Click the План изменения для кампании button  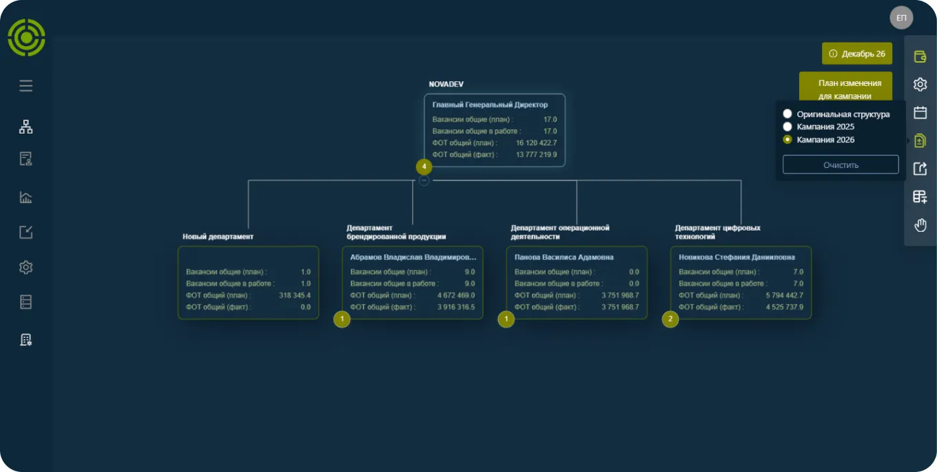click(845, 89)
